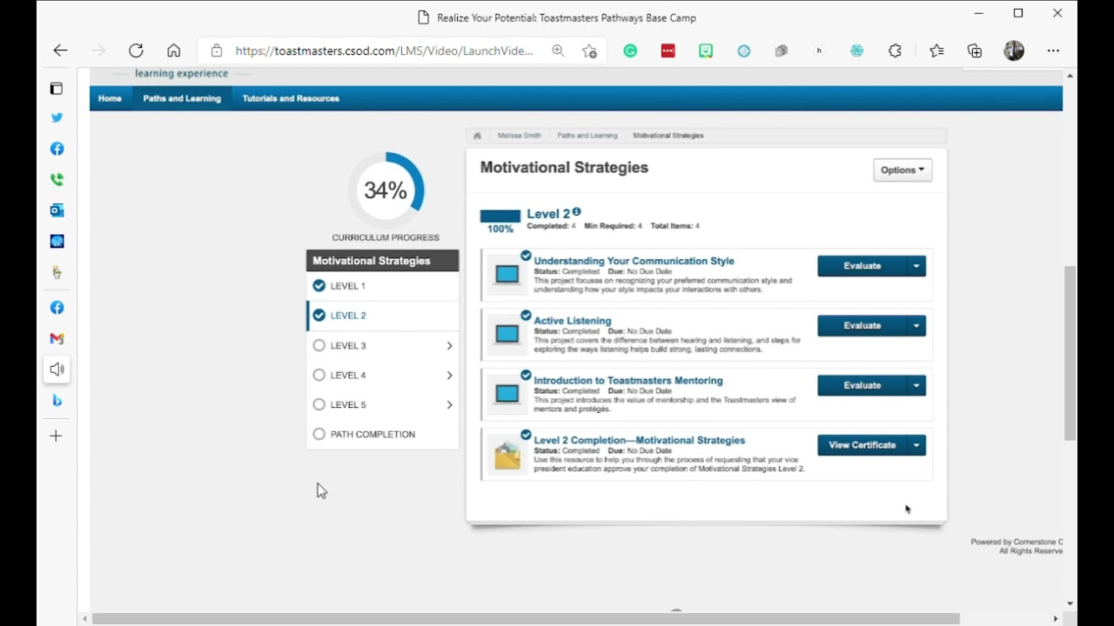Open browser settings three-dots menu
Image resolution: width=1114 pixels, height=626 pixels.
pos(1053,50)
